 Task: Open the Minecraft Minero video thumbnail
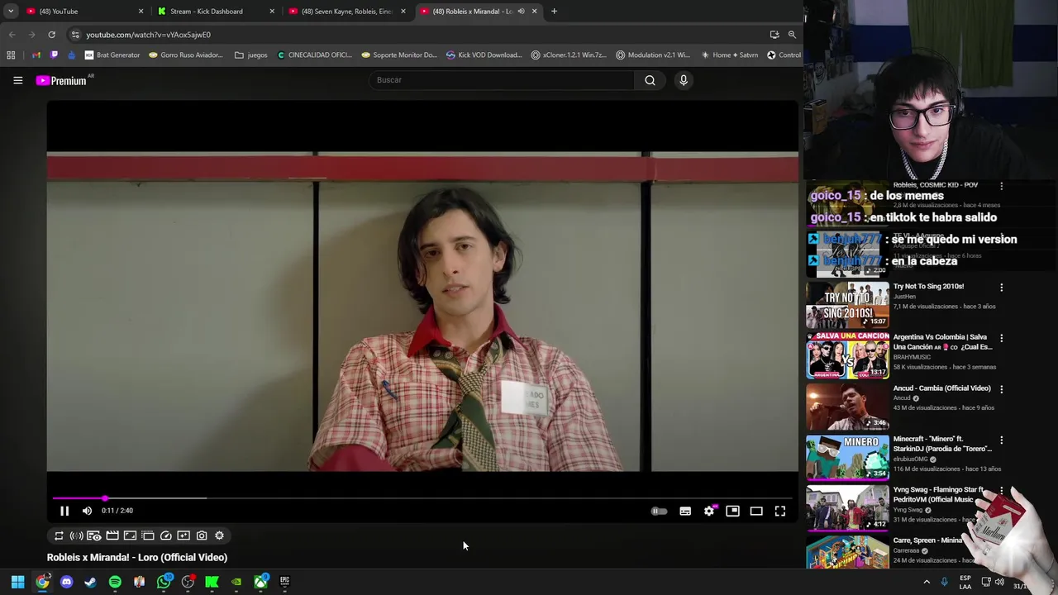[x=847, y=457]
